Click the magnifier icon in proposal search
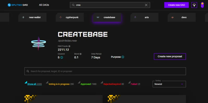 click(x=28, y=71)
